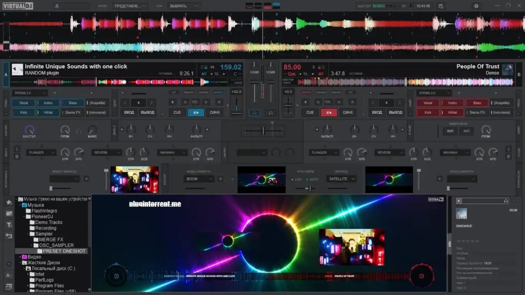The height and width of the screenshot is (295, 525).
Task: Collapse the PioneerDJ folder node
Action: [x=24, y=217]
